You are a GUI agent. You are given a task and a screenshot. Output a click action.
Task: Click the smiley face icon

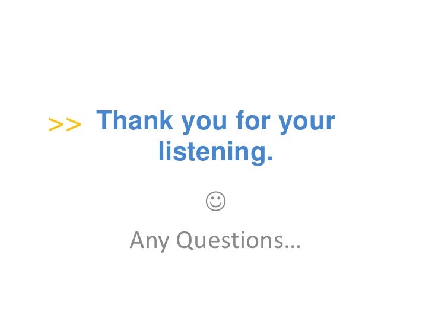216,201
